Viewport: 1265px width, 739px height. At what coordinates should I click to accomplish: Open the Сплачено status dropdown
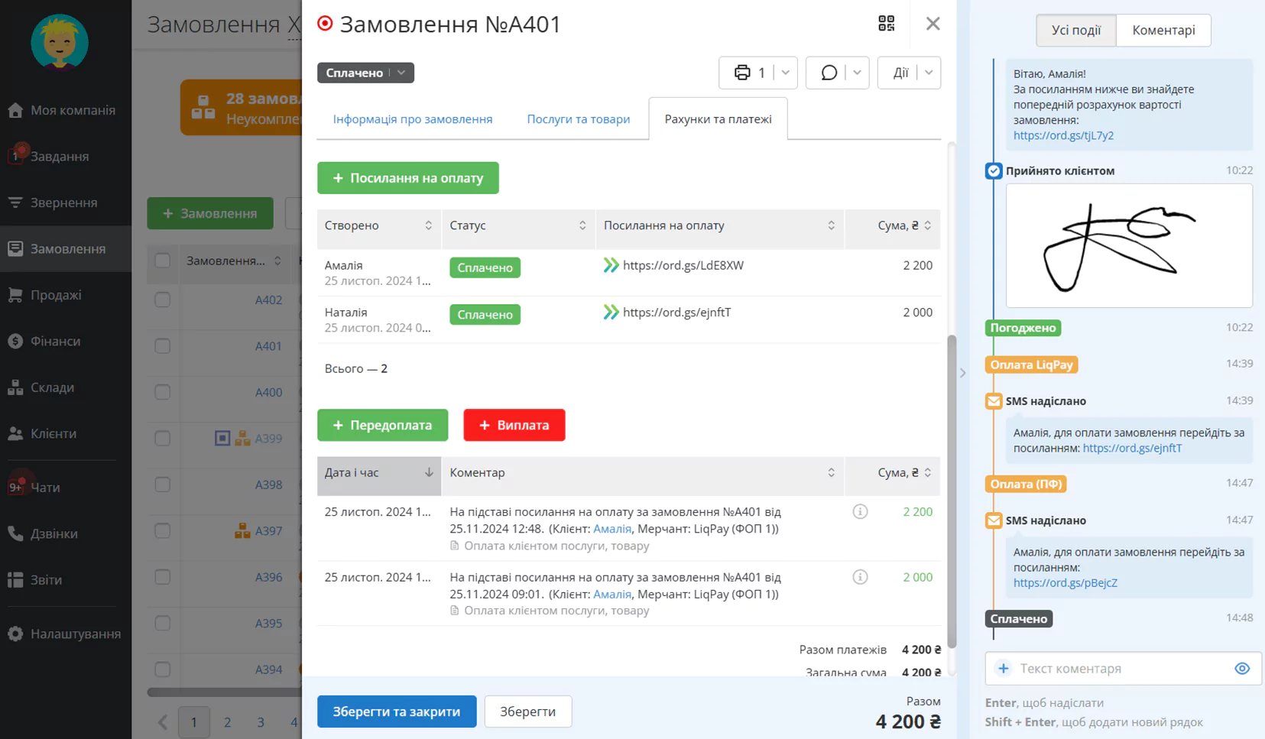(365, 73)
